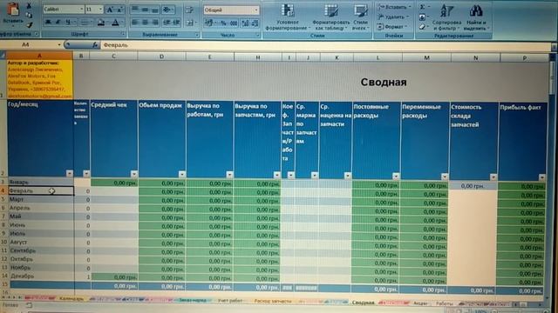This screenshot has width=558, height=313.
Task: Open the cell borders button
Action: point(85,23)
